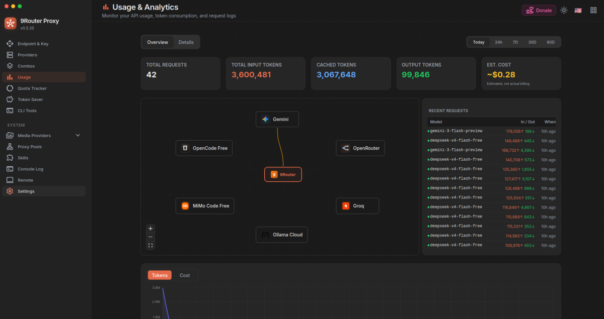Fit the provider graph to view
The image size is (604, 319).
click(x=150, y=246)
